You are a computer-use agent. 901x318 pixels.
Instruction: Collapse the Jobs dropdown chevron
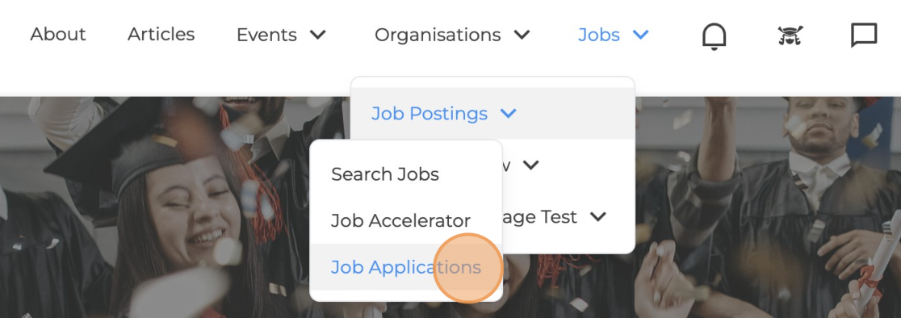(641, 35)
